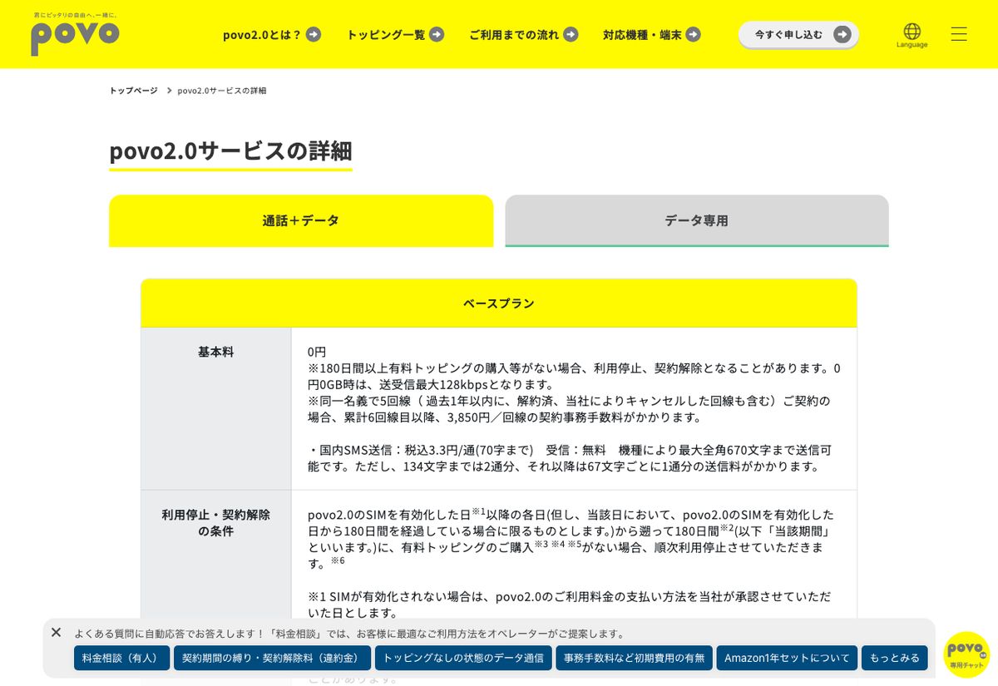Click the 今すぐ申し込む button

(x=798, y=34)
